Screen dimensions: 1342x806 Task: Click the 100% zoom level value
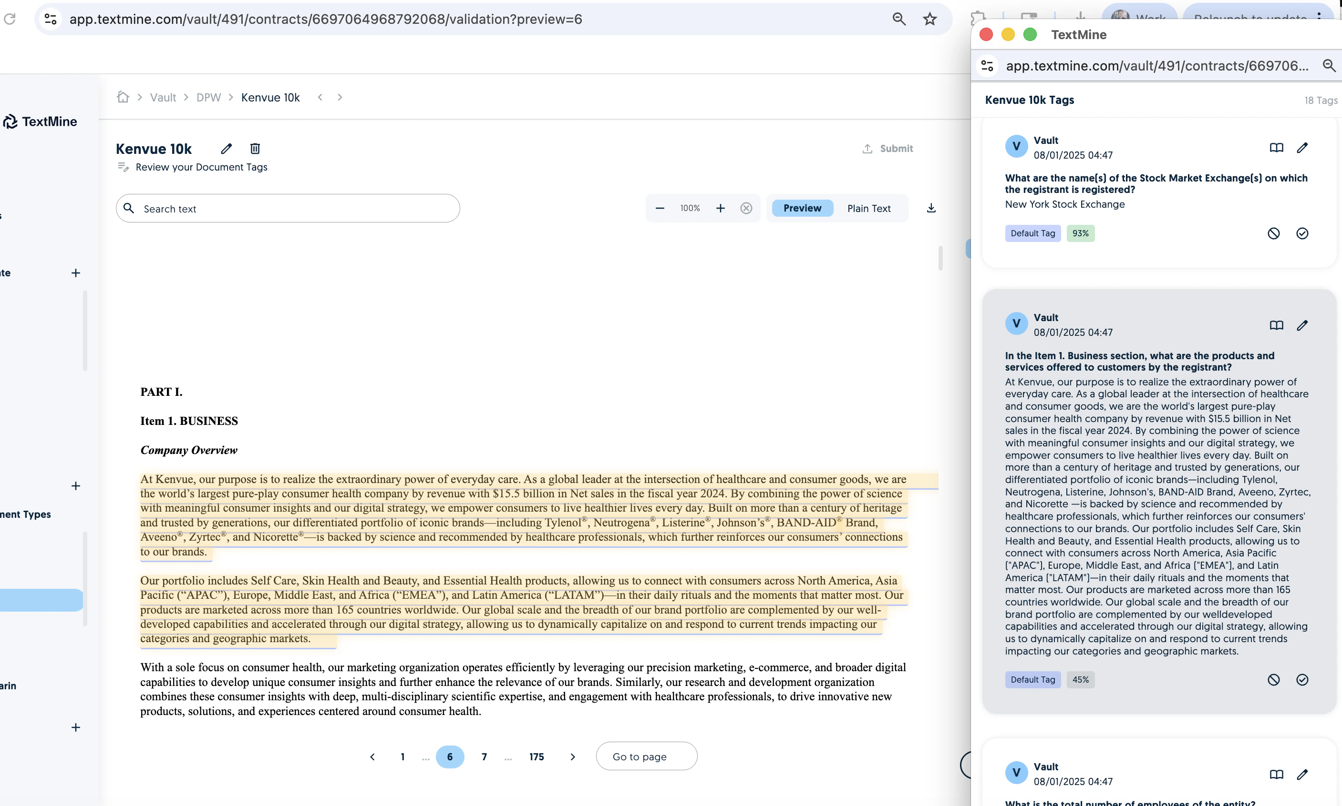pos(690,208)
